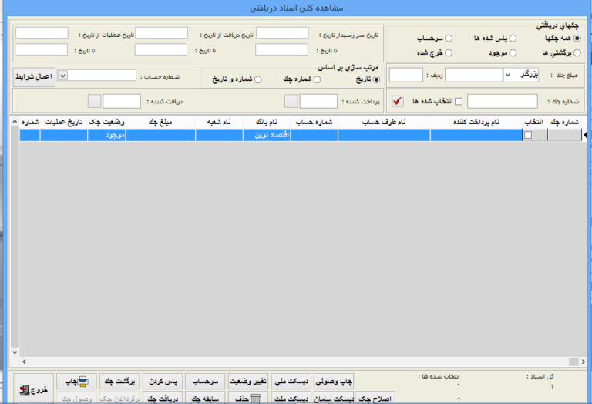Click the دريافت كننده input field
The width and height of the screenshot is (592, 404).
pos(122,101)
